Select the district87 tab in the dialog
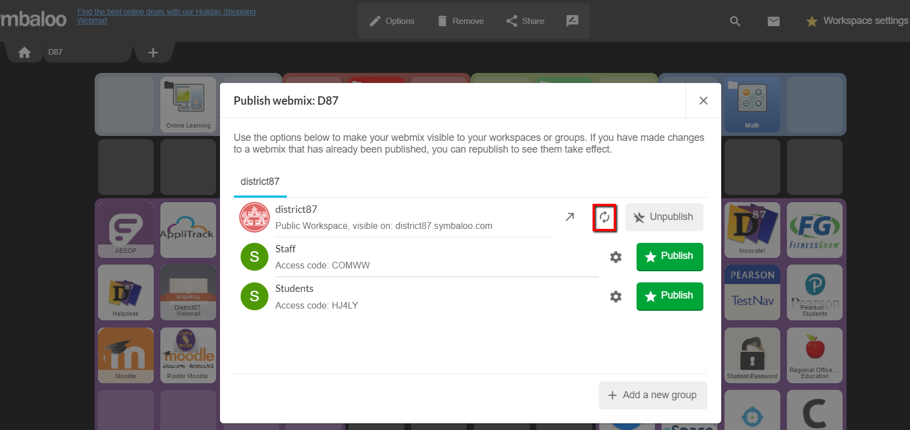 260,182
